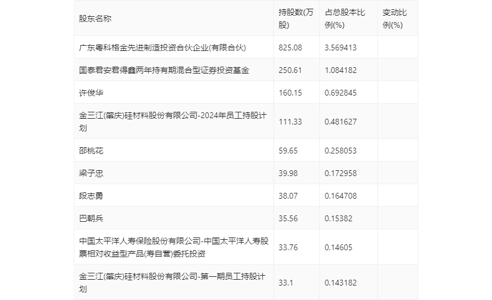Click the 160.15 shares value
Image resolution: width=492 pixels, height=300 pixels.
(290, 93)
